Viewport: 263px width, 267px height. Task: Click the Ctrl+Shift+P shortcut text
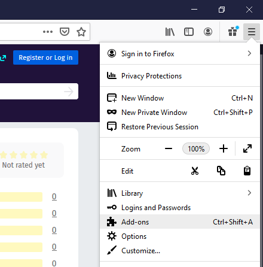click(233, 113)
